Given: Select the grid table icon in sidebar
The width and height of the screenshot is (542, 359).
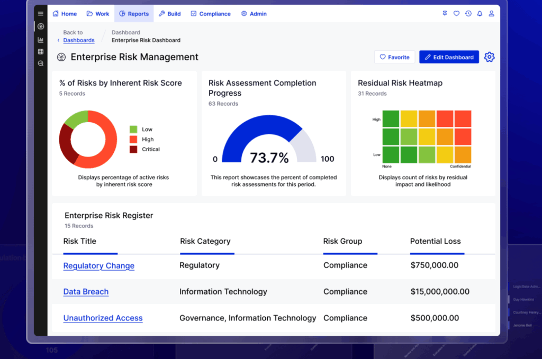Looking at the screenshot, I should tap(41, 52).
